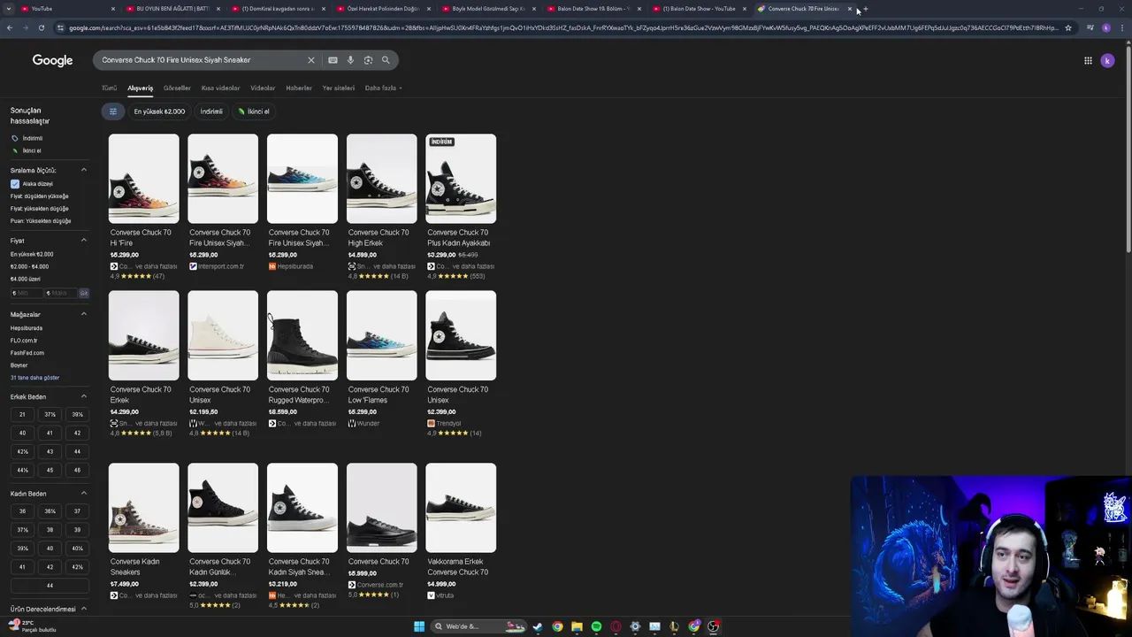Click the Maks price input field

point(60,293)
